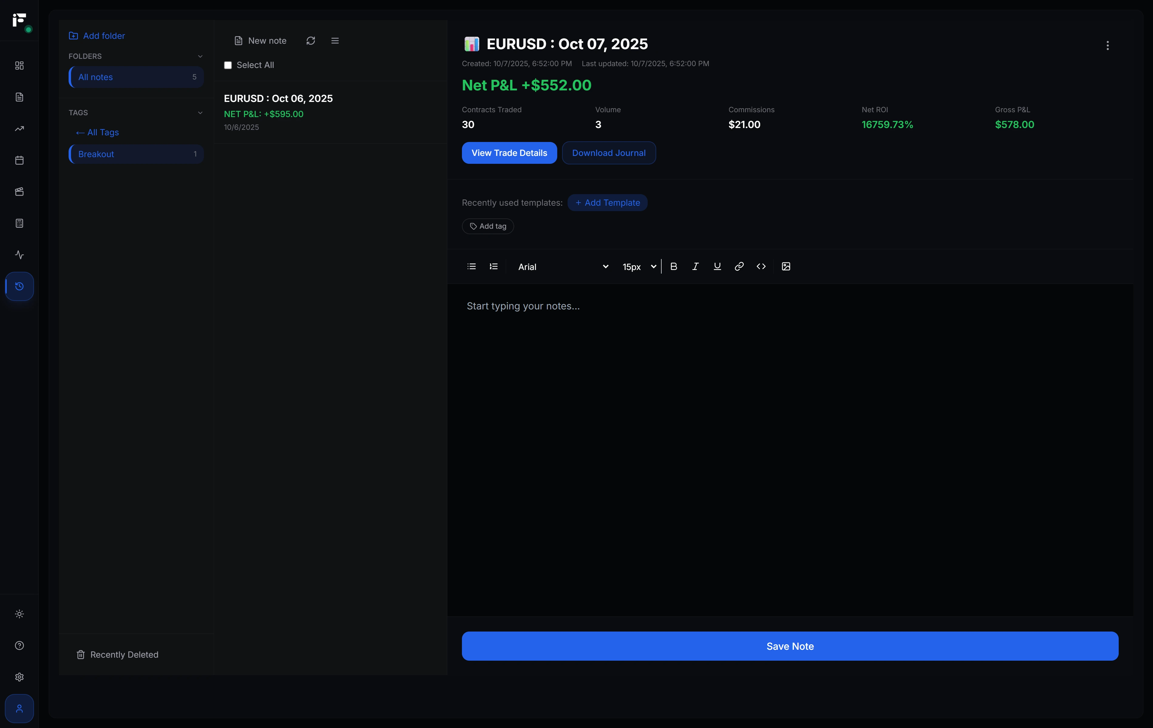
Task: Toggle underline formatting
Action: (717, 267)
